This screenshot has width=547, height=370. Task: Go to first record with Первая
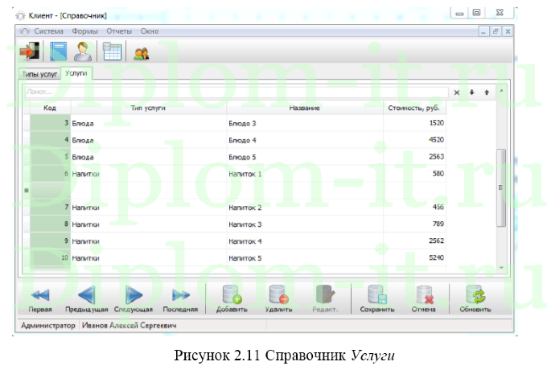(x=40, y=299)
